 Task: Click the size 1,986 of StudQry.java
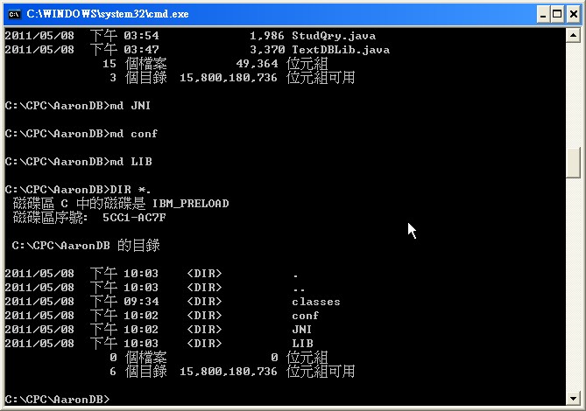267,36
